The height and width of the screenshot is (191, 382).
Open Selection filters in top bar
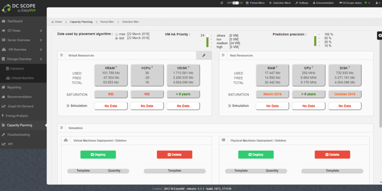coord(280,3)
